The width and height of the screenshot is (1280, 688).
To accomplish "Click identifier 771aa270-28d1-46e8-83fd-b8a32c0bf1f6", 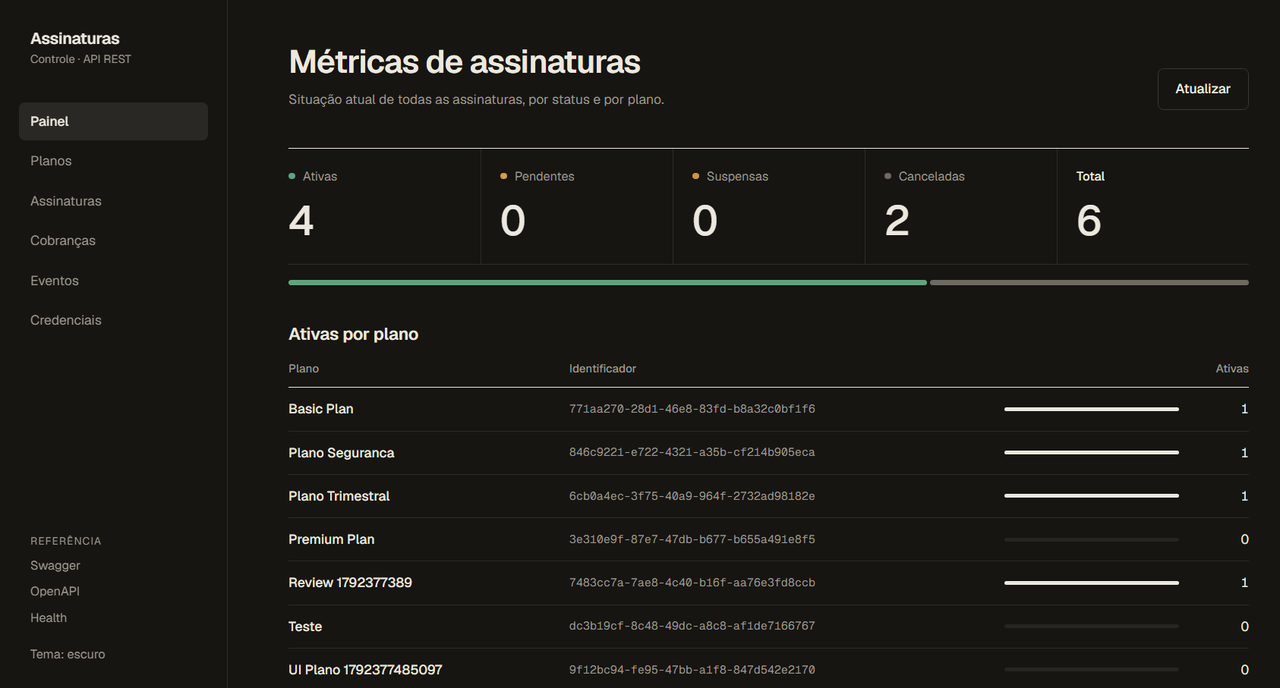I will [692, 409].
